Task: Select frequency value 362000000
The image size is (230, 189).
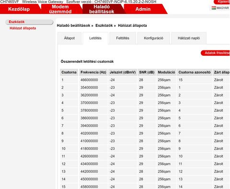Action: coord(89,95)
